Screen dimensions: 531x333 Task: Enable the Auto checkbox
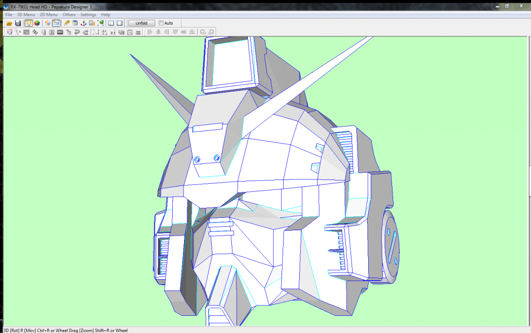click(x=161, y=23)
